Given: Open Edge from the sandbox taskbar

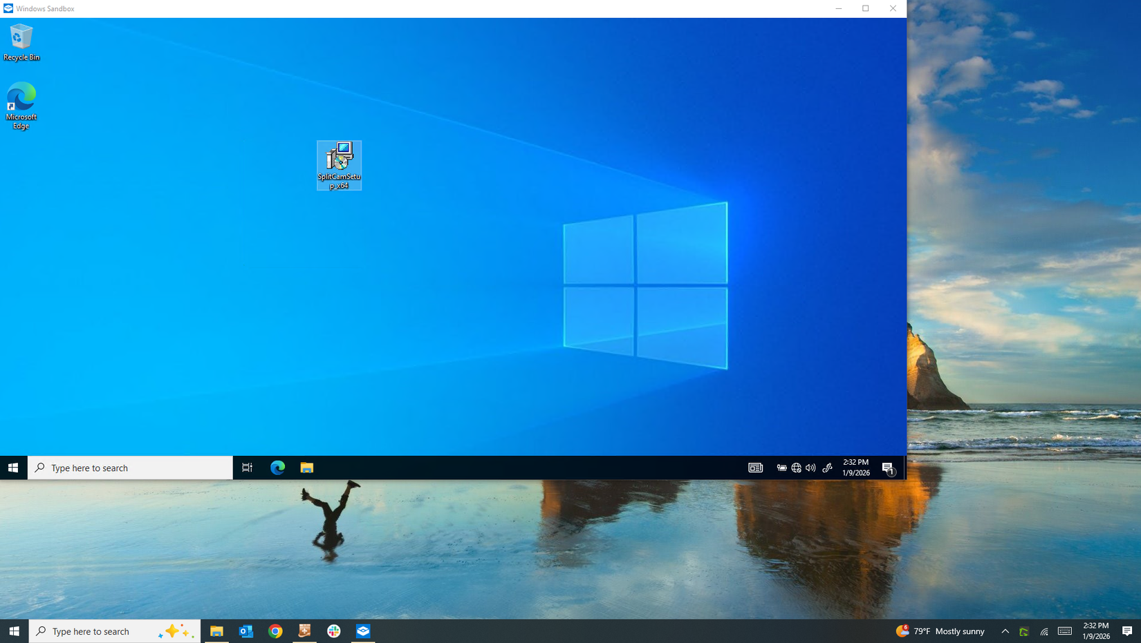Looking at the screenshot, I should 277,468.
